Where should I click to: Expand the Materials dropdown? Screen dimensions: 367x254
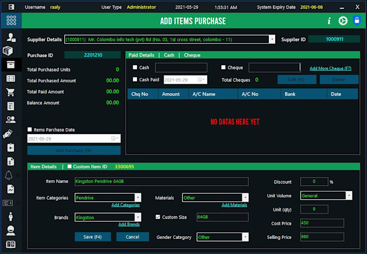[245, 197]
